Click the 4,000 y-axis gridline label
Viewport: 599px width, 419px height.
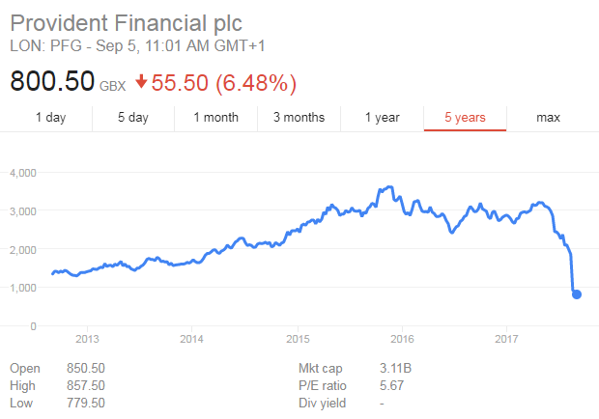pos(22,173)
